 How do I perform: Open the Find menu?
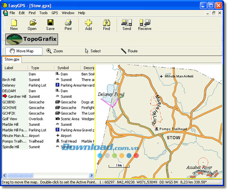32,13
